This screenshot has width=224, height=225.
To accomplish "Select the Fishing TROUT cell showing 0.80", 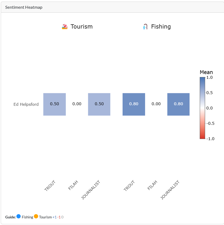I will (x=134, y=104).
